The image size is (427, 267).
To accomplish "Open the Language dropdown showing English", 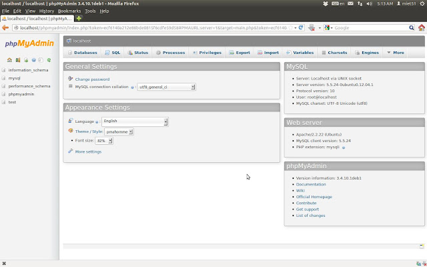I will point(135,121).
